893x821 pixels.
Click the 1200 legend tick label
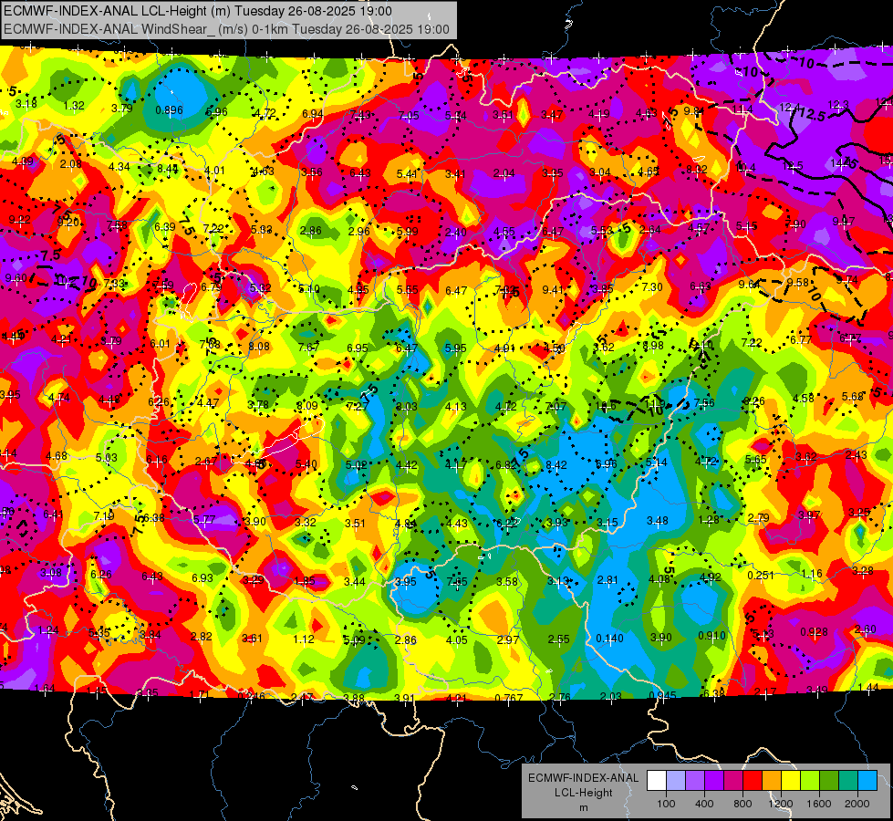[x=780, y=804]
